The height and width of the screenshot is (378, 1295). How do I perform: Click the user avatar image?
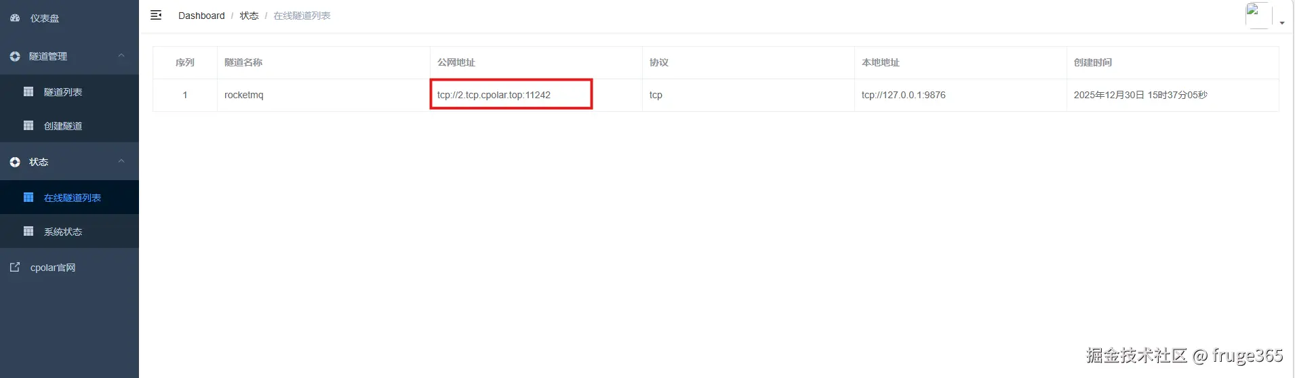coord(1258,16)
